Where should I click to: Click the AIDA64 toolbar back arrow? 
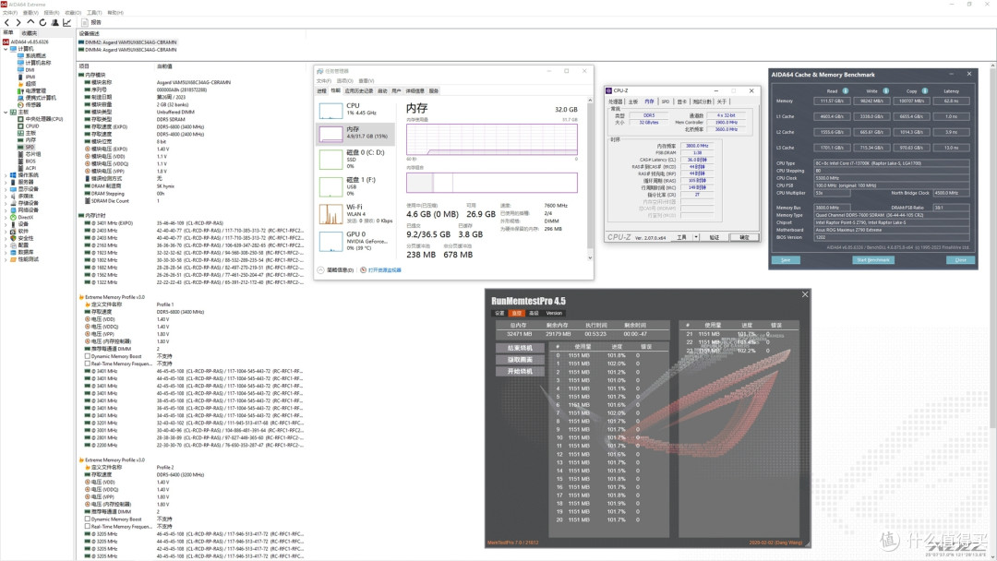7,22
